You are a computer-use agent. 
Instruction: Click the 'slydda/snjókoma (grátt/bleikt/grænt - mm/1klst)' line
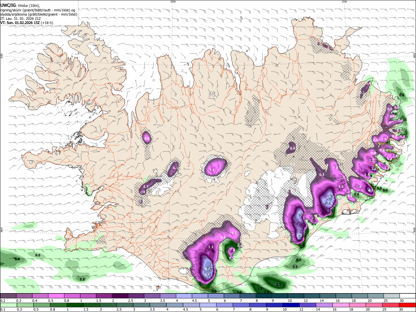[x=39, y=14]
